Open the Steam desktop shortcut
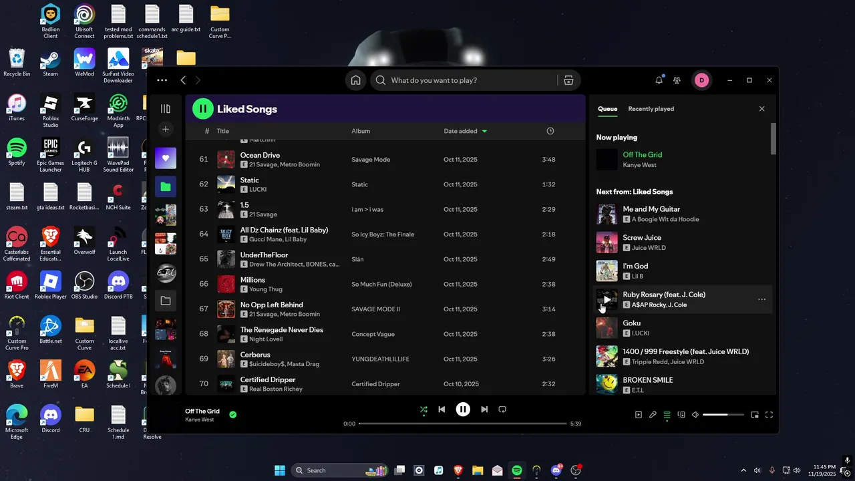Screen dimensions: 855x481 [50, 63]
